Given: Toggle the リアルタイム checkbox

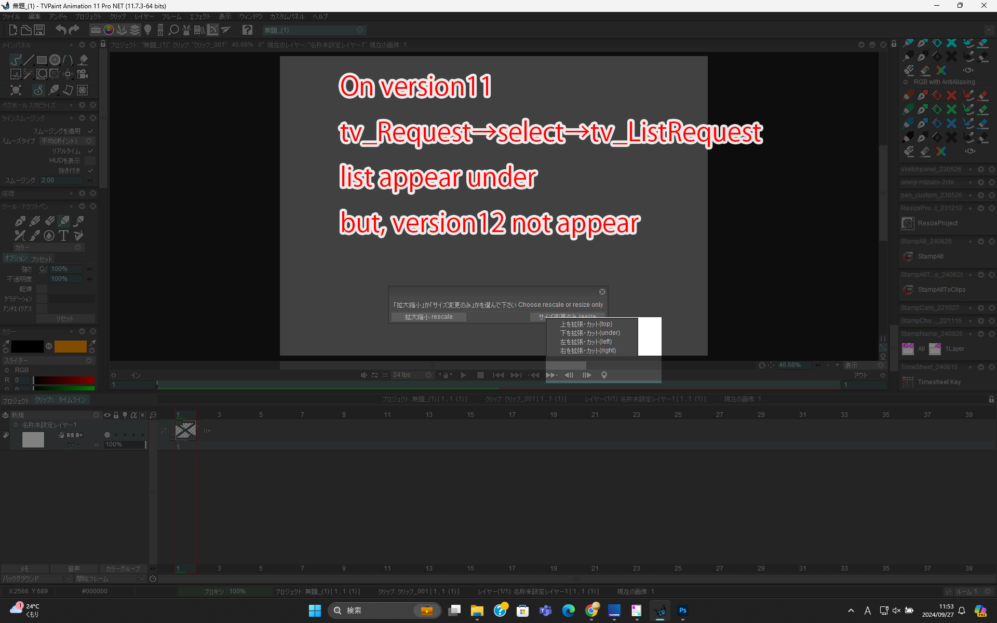Looking at the screenshot, I should click(x=90, y=151).
